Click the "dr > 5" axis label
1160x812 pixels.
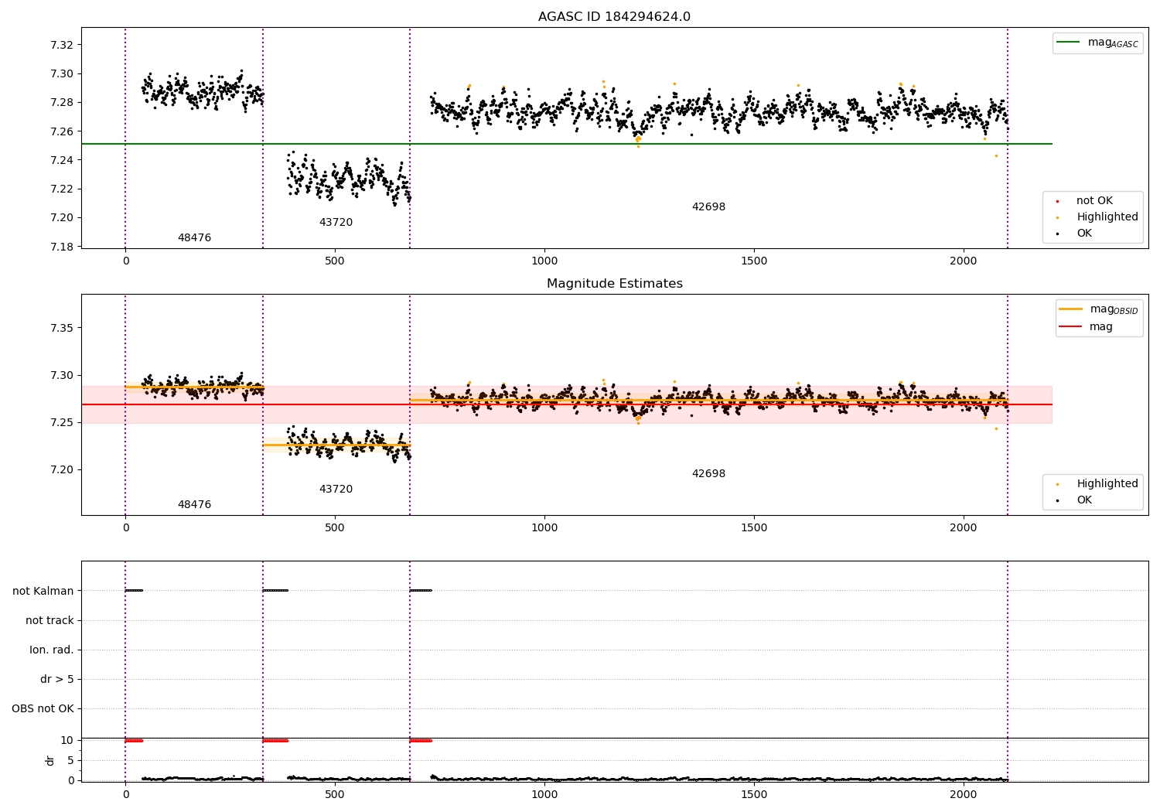tap(57, 680)
